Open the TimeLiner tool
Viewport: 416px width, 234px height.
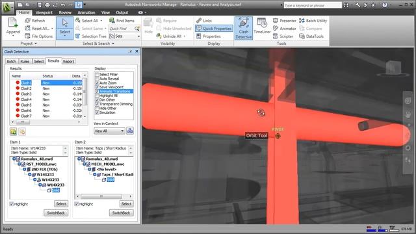pyautogui.click(x=262, y=26)
